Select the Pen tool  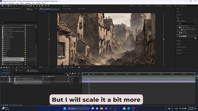tap(31, 6)
